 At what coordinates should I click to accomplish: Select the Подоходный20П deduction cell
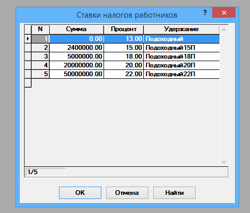point(182,65)
